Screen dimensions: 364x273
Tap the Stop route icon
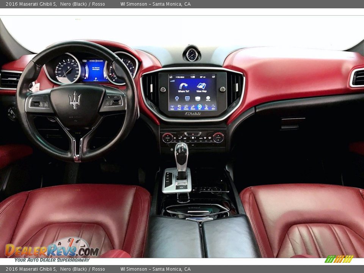pos(177,99)
